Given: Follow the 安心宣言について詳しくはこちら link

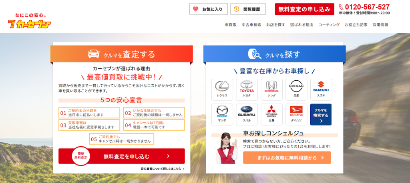Looking at the screenshot, I should pyautogui.click(x=162, y=169).
